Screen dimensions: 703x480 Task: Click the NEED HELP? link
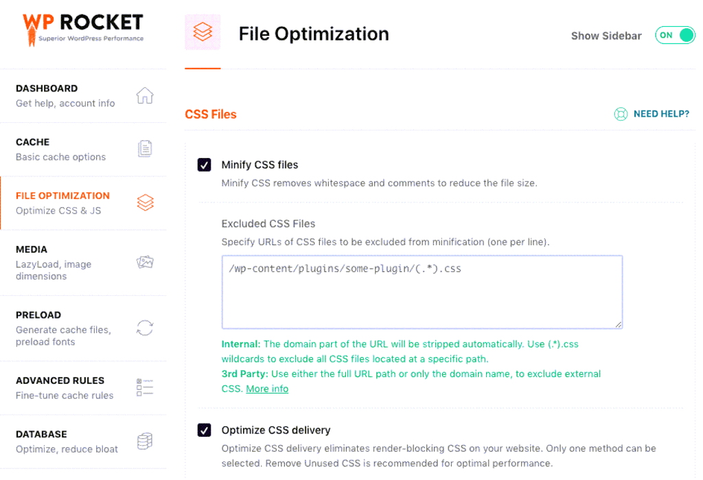click(x=661, y=114)
